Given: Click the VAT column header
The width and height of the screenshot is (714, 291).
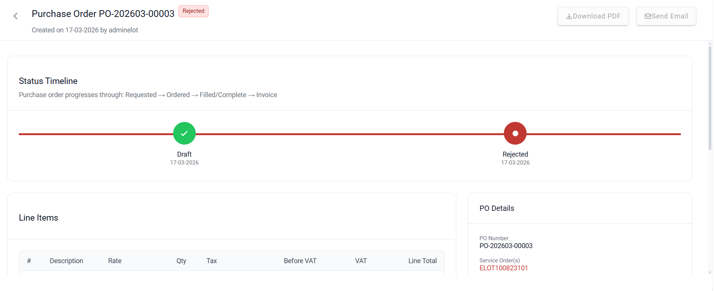Looking at the screenshot, I should pyautogui.click(x=361, y=261).
